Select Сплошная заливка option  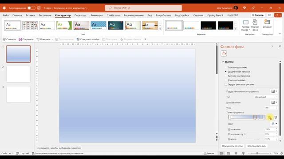[x=236, y=67]
